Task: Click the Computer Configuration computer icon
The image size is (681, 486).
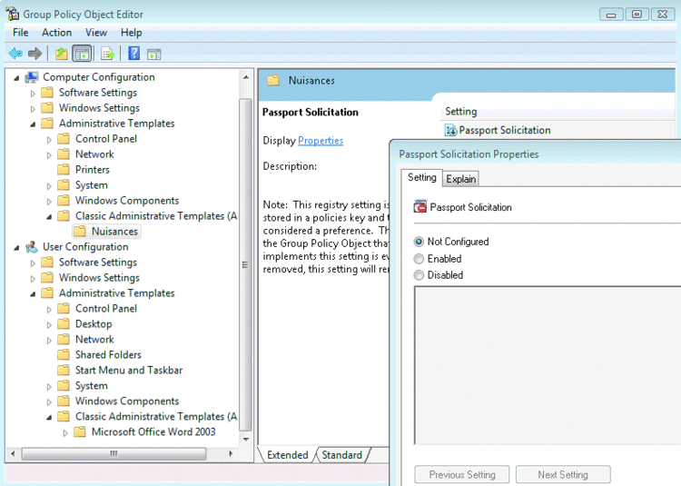Action: (x=32, y=77)
